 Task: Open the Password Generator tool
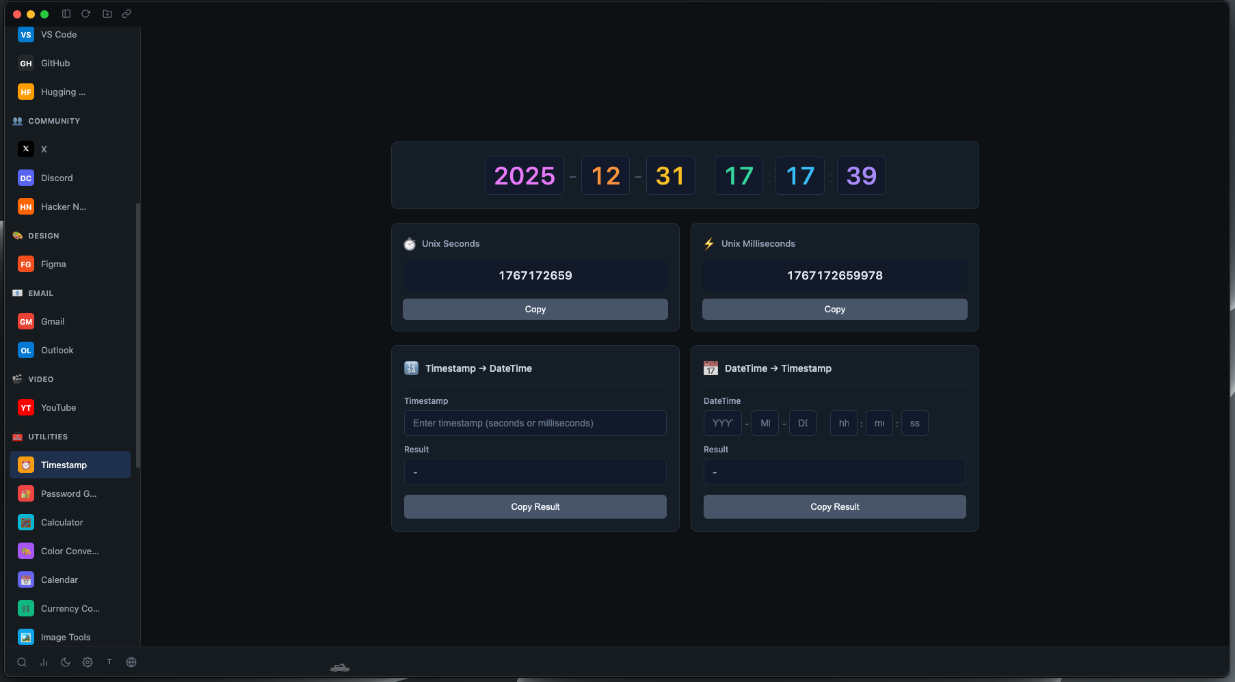[68, 493]
